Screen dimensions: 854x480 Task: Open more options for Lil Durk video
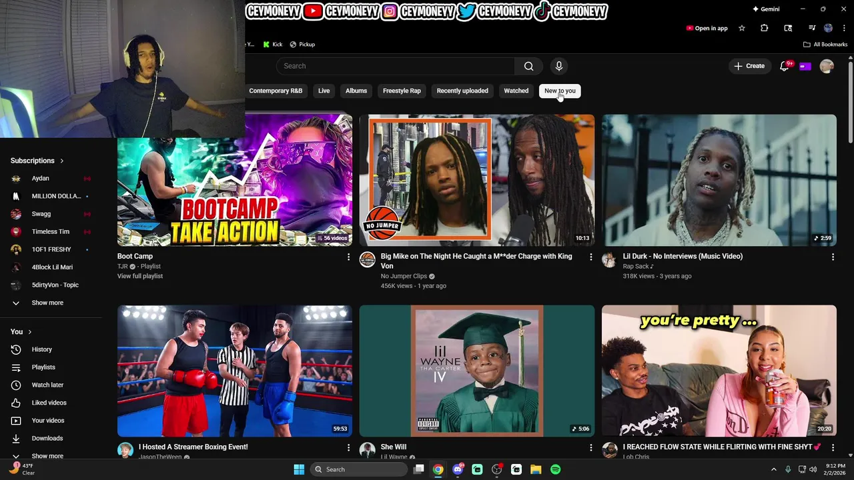coord(833,257)
